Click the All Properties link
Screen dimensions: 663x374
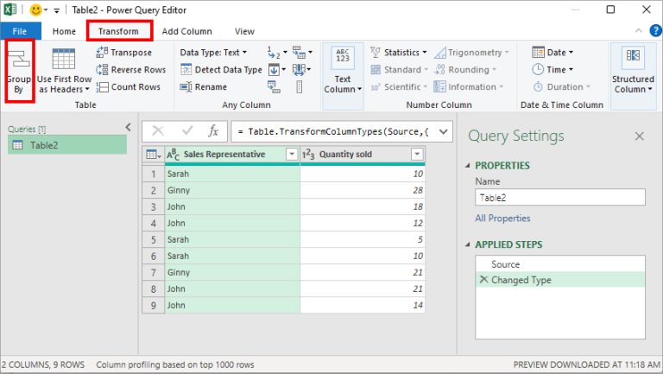click(x=502, y=219)
